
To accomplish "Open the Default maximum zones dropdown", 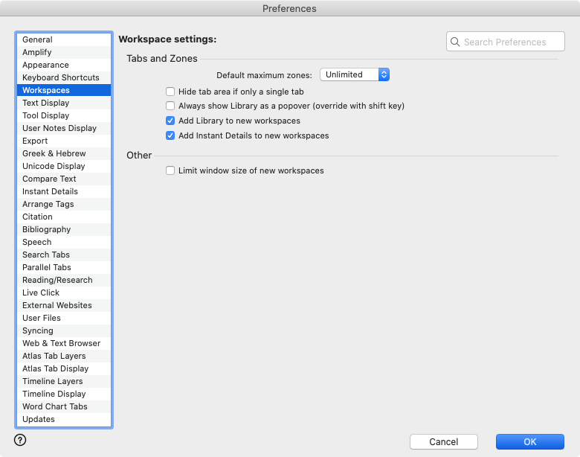I will (x=355, y=74).
